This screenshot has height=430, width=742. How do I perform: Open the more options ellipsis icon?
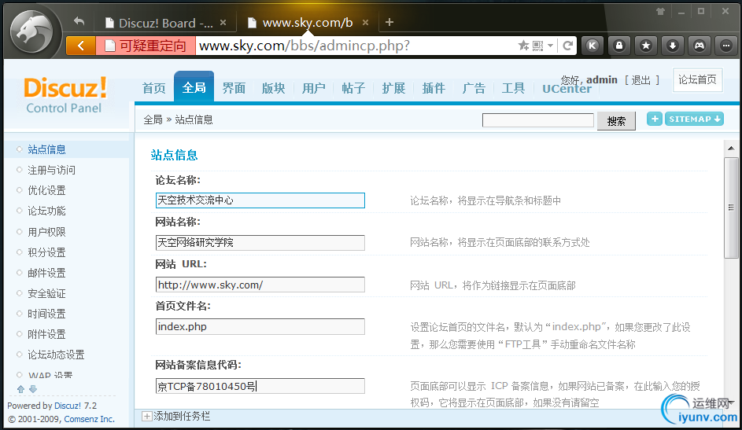click(726, 46)
